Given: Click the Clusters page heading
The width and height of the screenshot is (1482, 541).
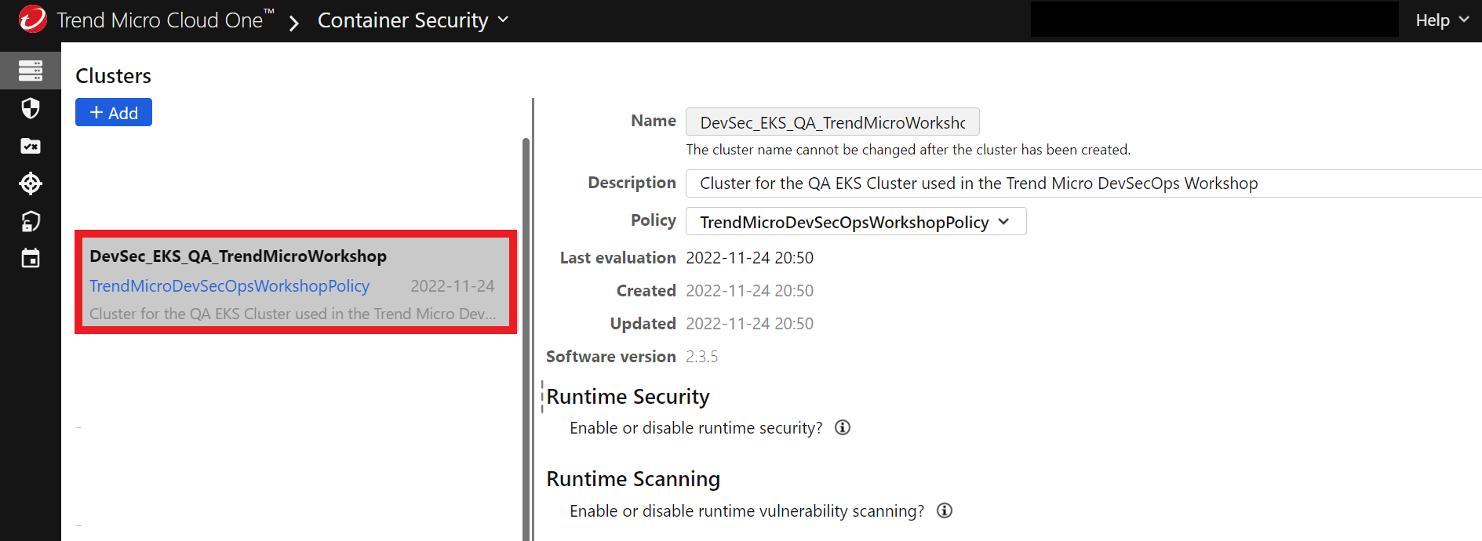Looking at the screenshot, I should point(113,76).
